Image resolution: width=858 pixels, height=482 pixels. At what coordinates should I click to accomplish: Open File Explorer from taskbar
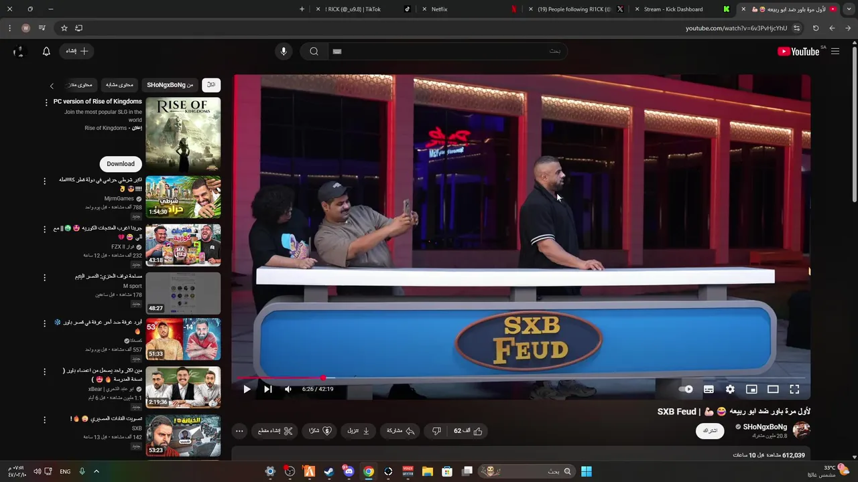(428, 471)
